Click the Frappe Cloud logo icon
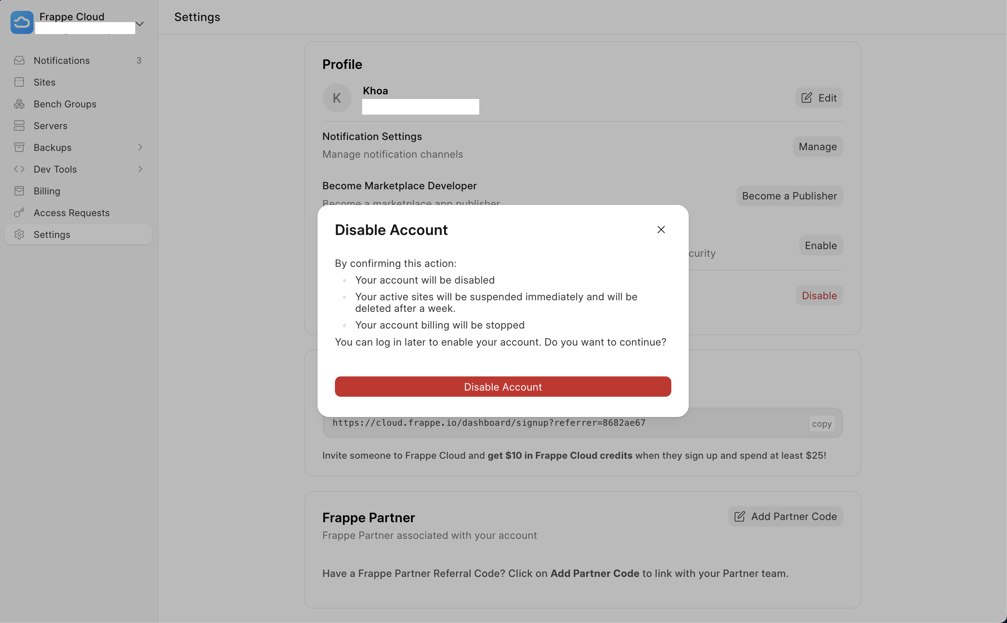Viewport: 1007px width, 623px height. (22, 22)
